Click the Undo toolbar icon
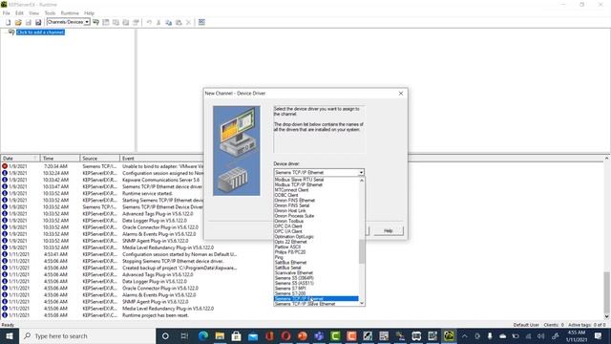The width and height of the screenshot is (611, 344). pos(149,22)
